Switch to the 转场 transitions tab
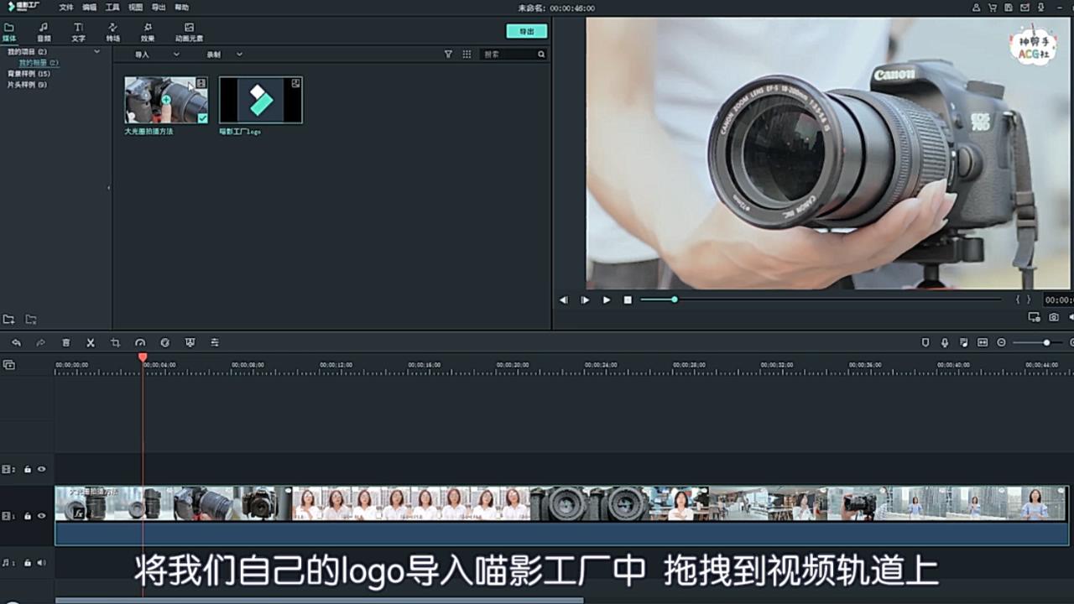The image size is (1074, 604). coord(112,32)
